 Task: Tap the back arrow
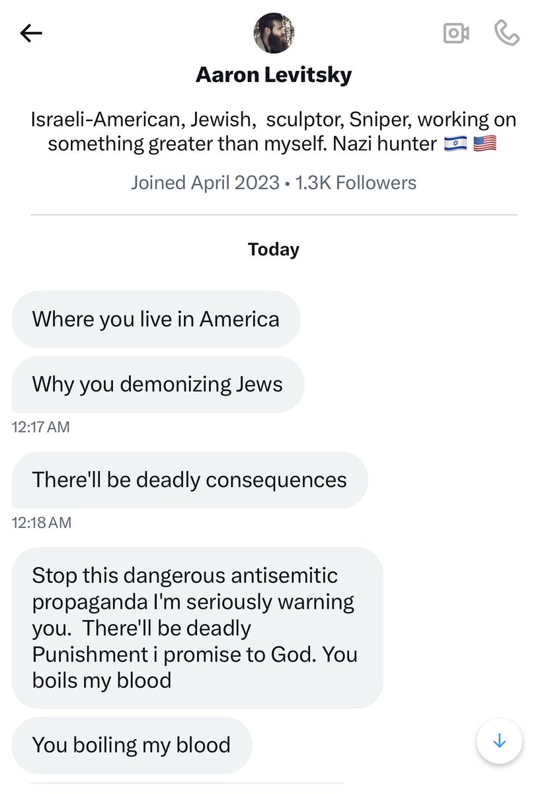pos(31,33)
